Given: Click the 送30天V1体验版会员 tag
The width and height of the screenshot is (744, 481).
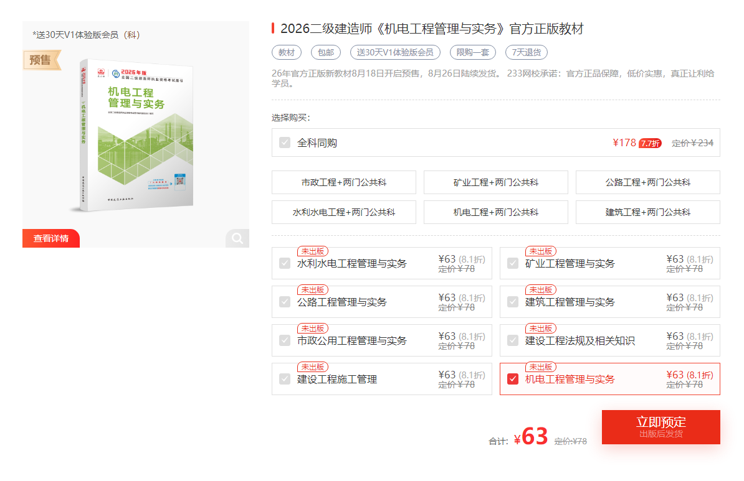Looking at the screenshot, I should (x=395, y=52).
